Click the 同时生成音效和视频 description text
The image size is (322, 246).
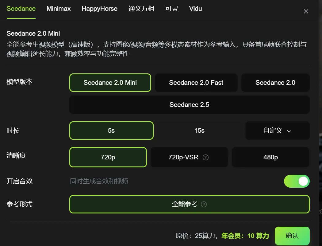(99, 181)
